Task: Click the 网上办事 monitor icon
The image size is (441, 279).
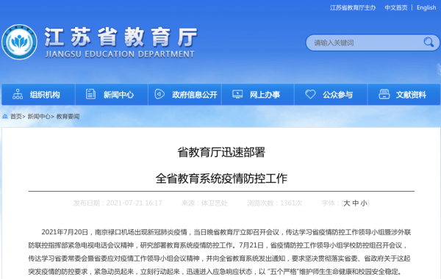Action: tap(237, 94)
